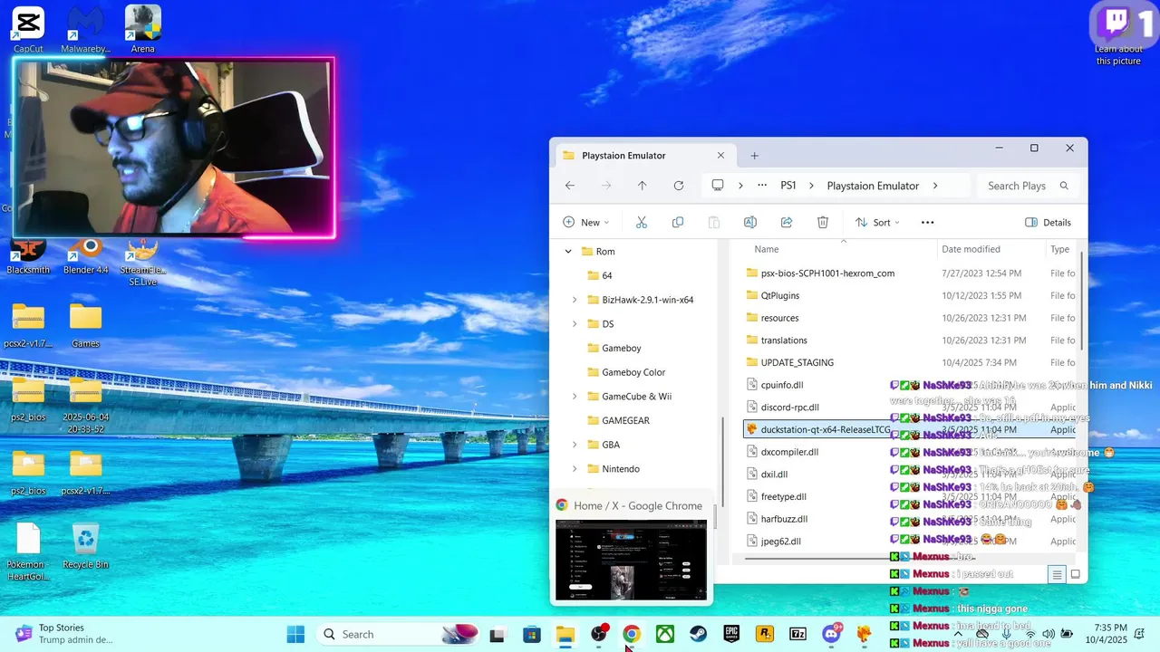Screen dimensions: 1160x652
Task: Open Rockstar Games Launcher from the taskbar
Action: click(765, 635)
